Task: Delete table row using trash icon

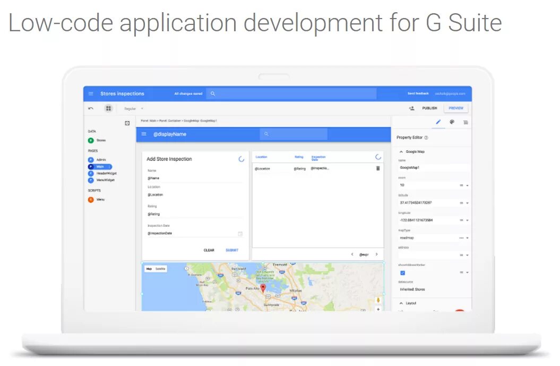Action: point(378,168)
